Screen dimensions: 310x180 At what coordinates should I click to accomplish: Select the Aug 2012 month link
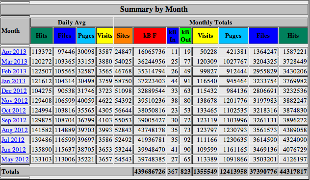click(15, 130)
